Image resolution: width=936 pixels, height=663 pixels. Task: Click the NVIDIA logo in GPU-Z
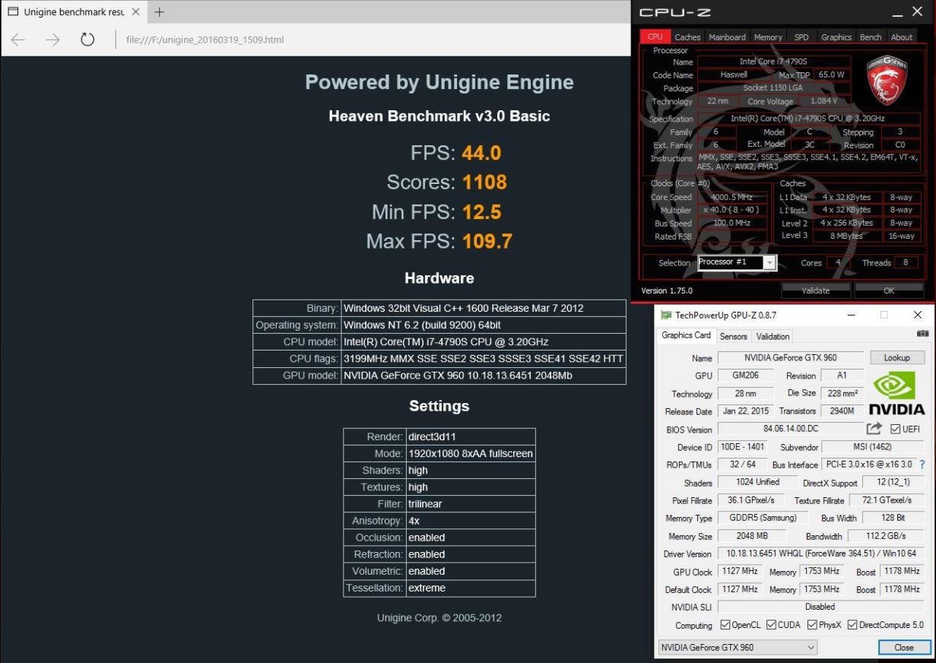pyautogui.click(x=896, y=395)
